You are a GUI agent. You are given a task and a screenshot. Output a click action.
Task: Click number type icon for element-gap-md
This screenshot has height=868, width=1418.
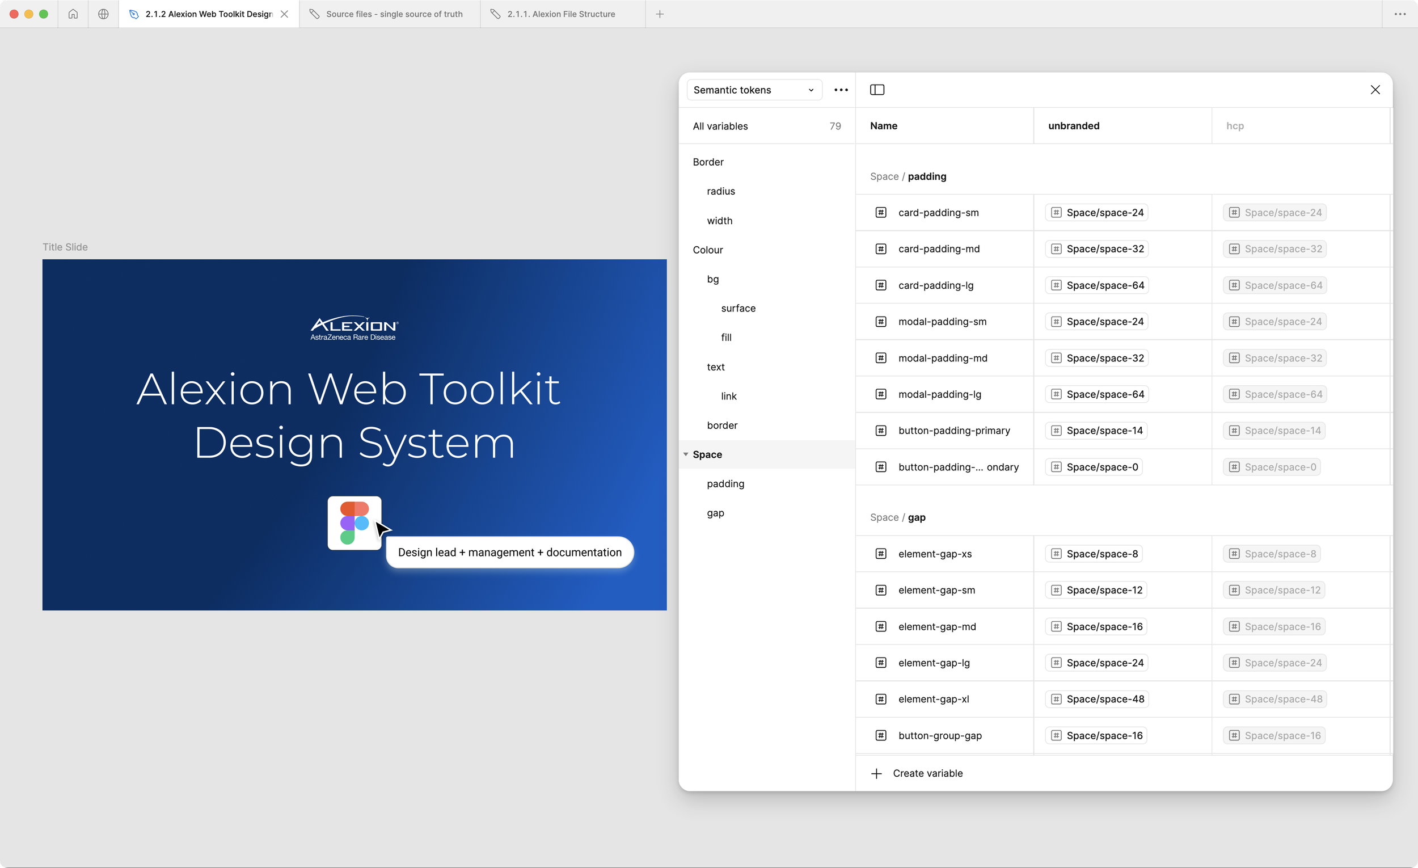[880, 627]
